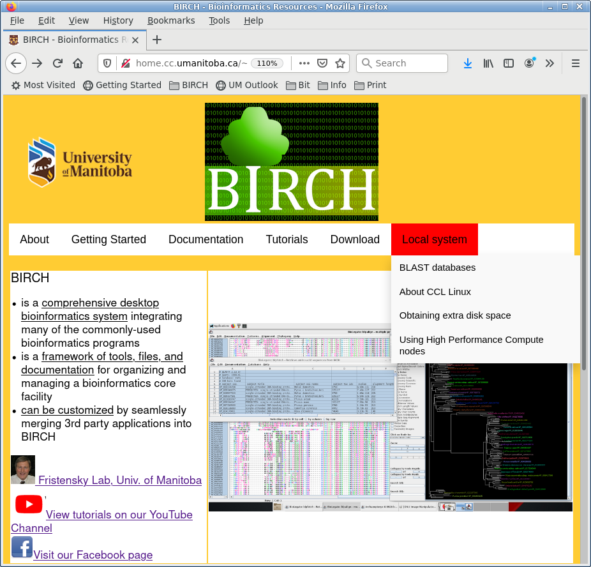The height and width of the screenshot is (567, 591).
Task: Select the BIRCH - Bioinformatics Resources tab
Action: click(x=75, y=40)
